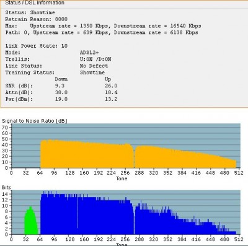Click path downstream rate '6138 Kbps'
The image size is (248, 246).
point(184,32)
